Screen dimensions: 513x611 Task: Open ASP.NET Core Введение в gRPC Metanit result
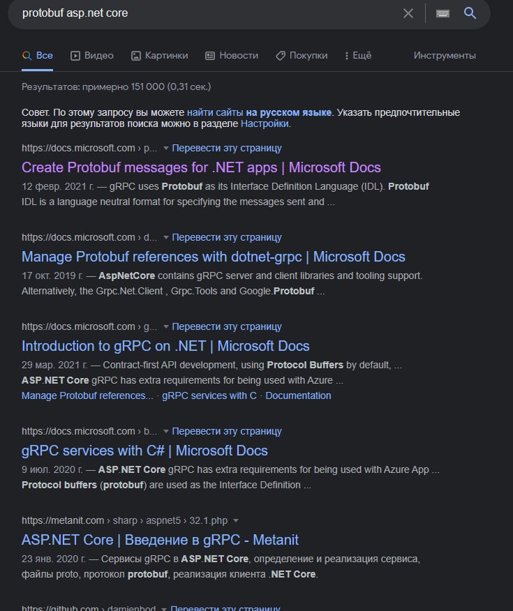click(161, 540)
